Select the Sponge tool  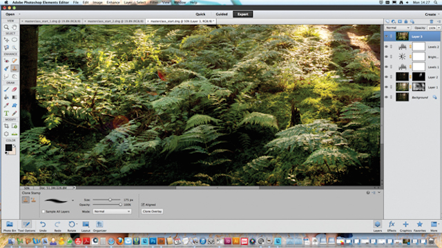[15, 76]
